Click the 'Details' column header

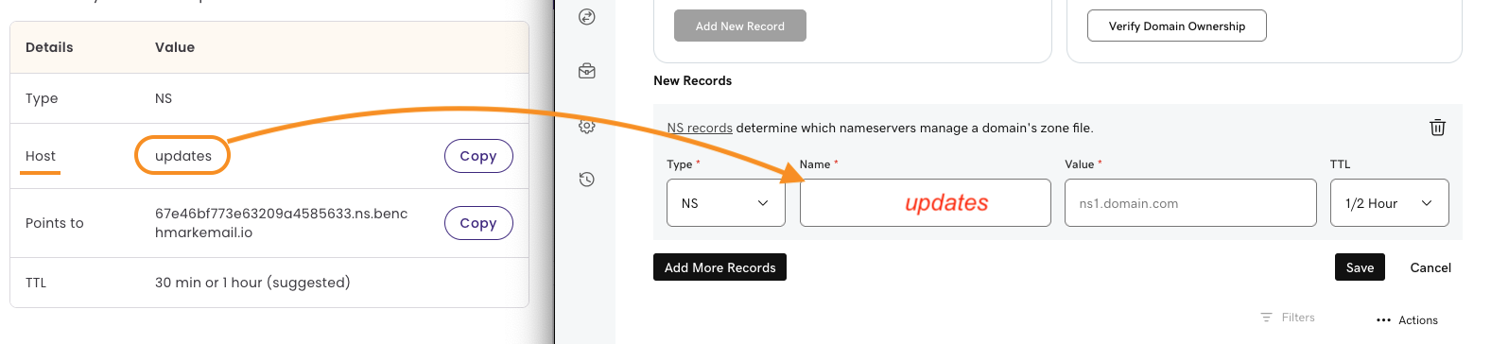coord(49,47)
